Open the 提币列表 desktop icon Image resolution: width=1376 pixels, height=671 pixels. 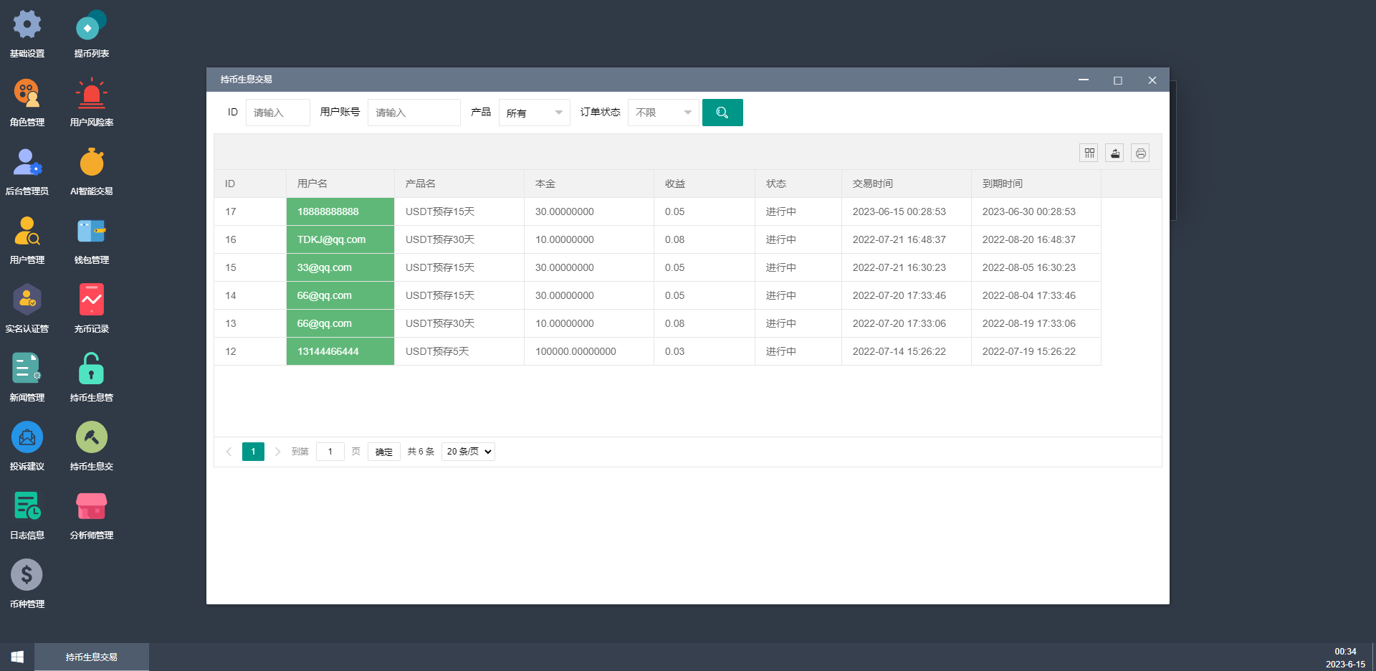[91, 26]
